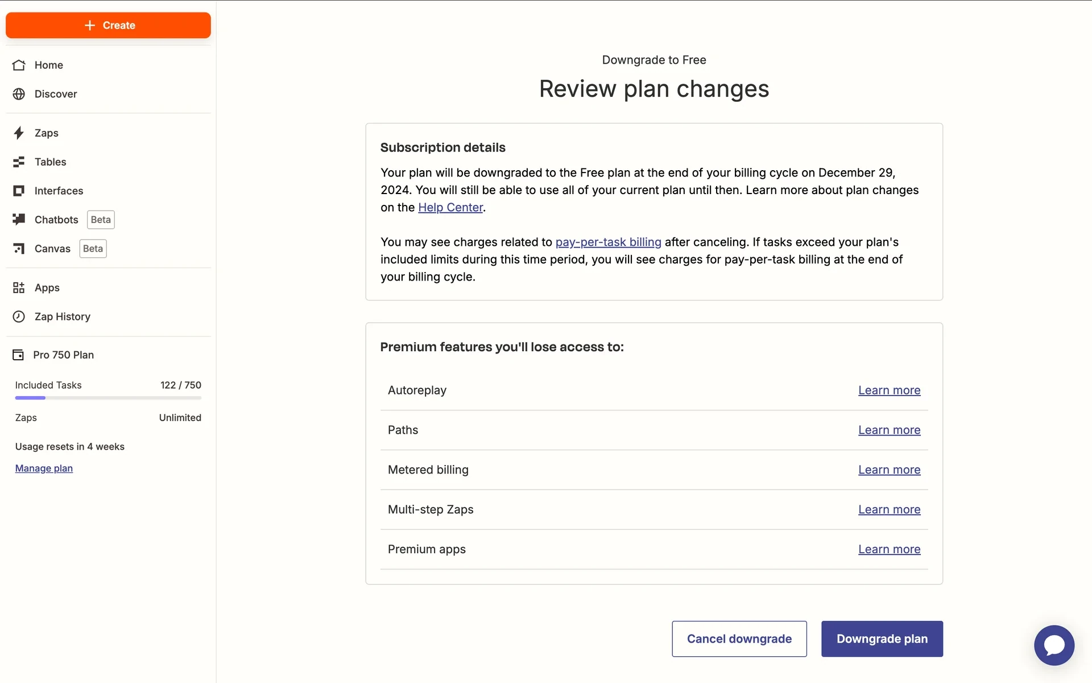Click the Multi-step Zaps feature name

coord(431,509)
